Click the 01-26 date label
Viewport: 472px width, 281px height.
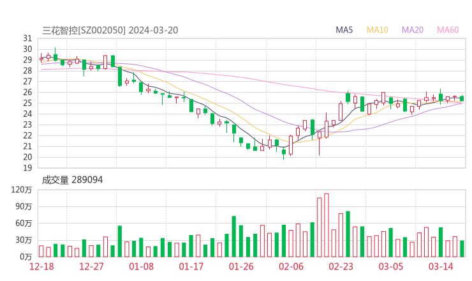241,266
